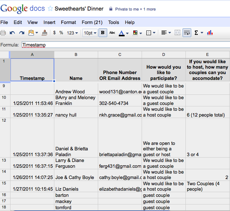This screenshot has width=230, height=211.
Task: Open the Edit menu
Action: coord(18,23)
